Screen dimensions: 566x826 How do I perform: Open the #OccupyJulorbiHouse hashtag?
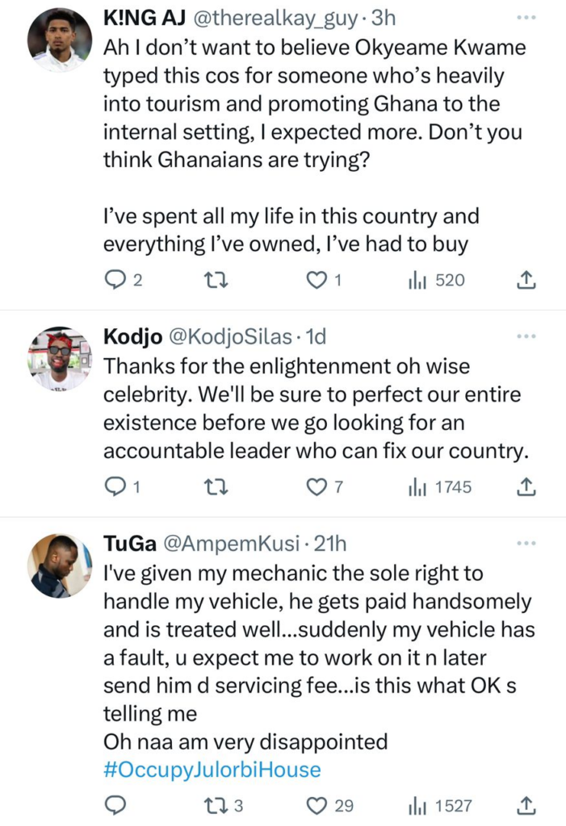click(212, 770)
